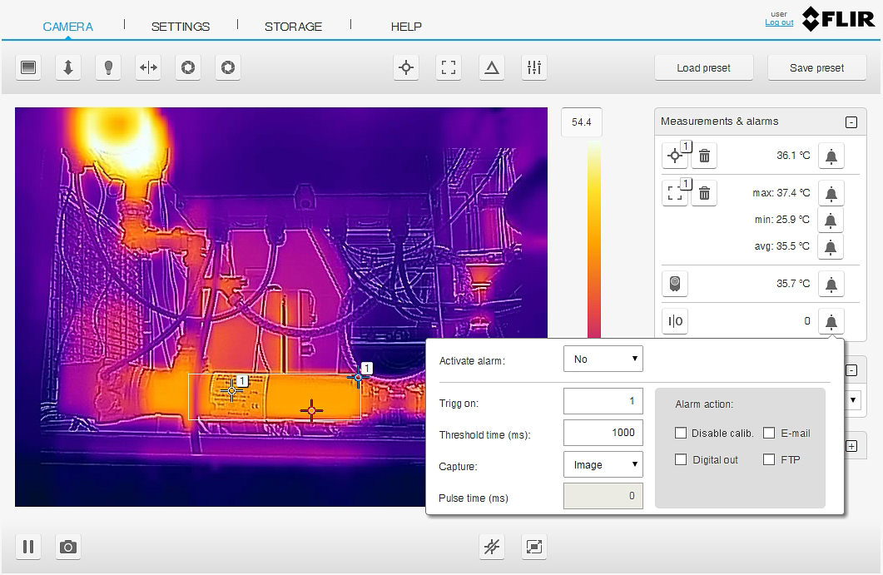Click the flip image horizontally icon
The width and height of the screenshot is (883, 575).
click(x=148, y=68)
